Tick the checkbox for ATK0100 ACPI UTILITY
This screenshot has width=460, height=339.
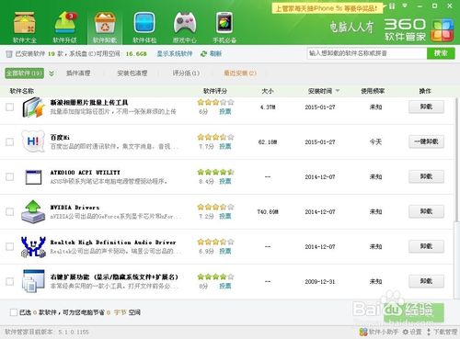click(x=10, y=176)
